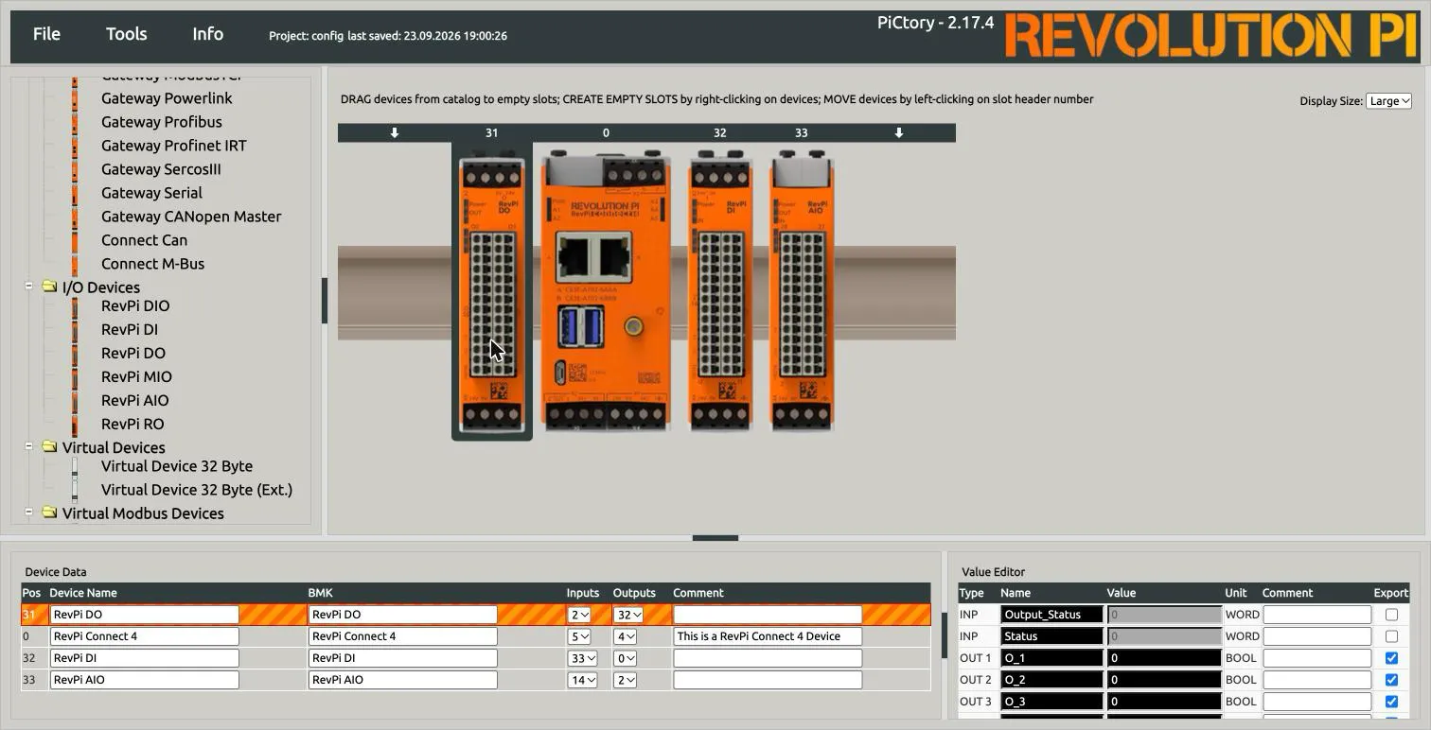Click the Pos 32 cell in Device Data

point(33,658)
